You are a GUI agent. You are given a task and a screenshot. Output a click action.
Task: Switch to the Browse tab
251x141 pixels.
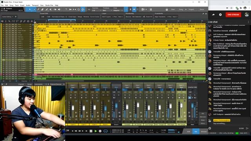[x=204, y=132]
